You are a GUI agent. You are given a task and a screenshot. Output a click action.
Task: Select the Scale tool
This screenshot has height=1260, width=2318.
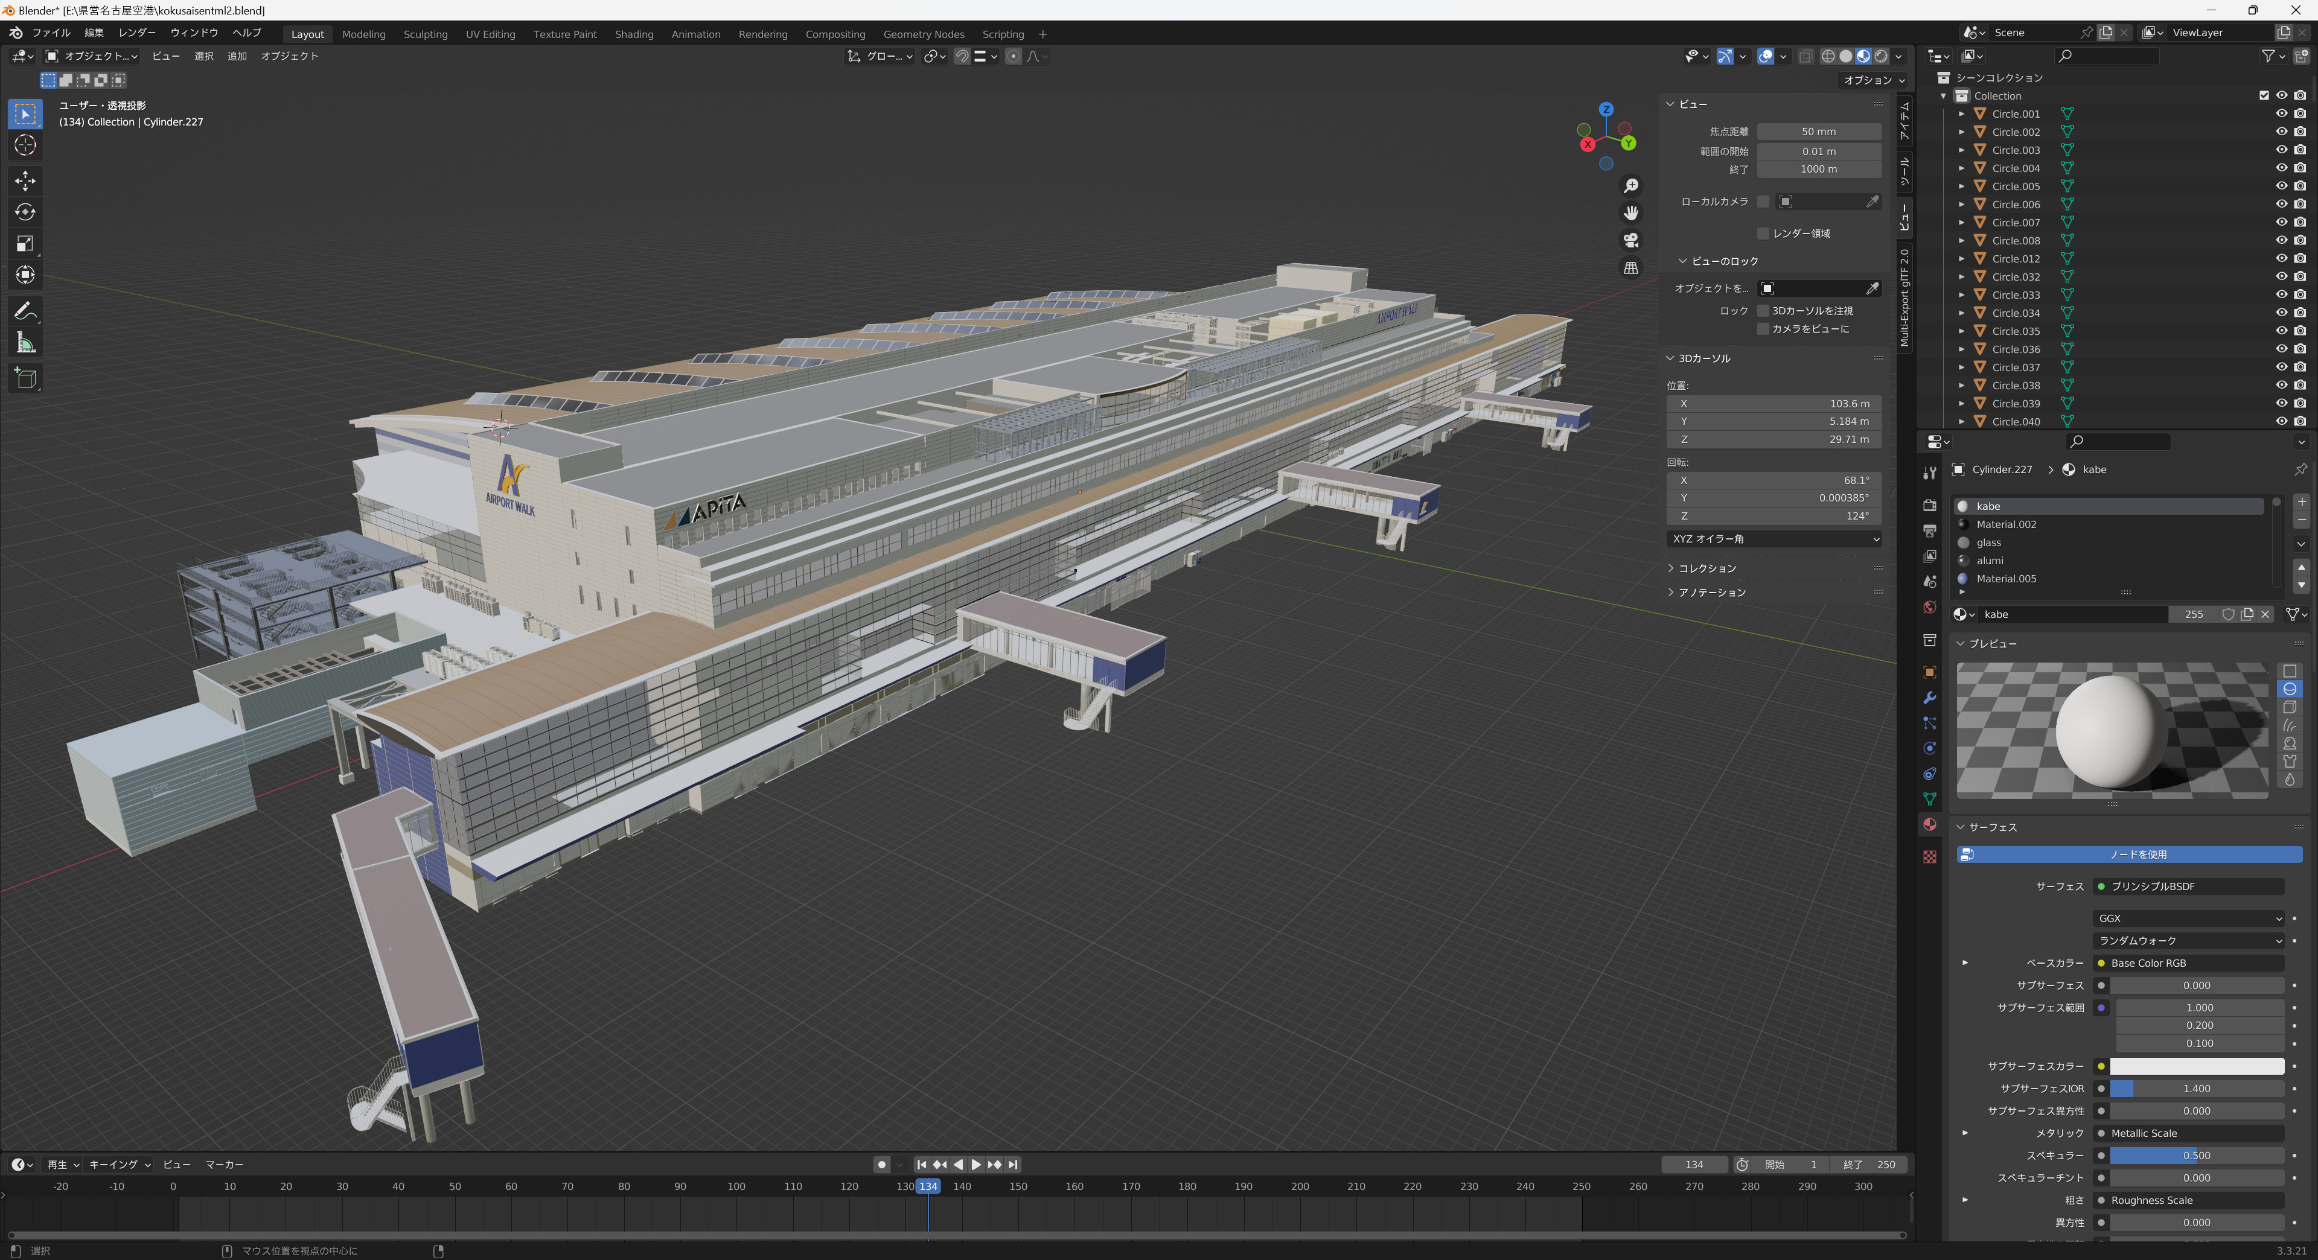click(x=25, y=244)
